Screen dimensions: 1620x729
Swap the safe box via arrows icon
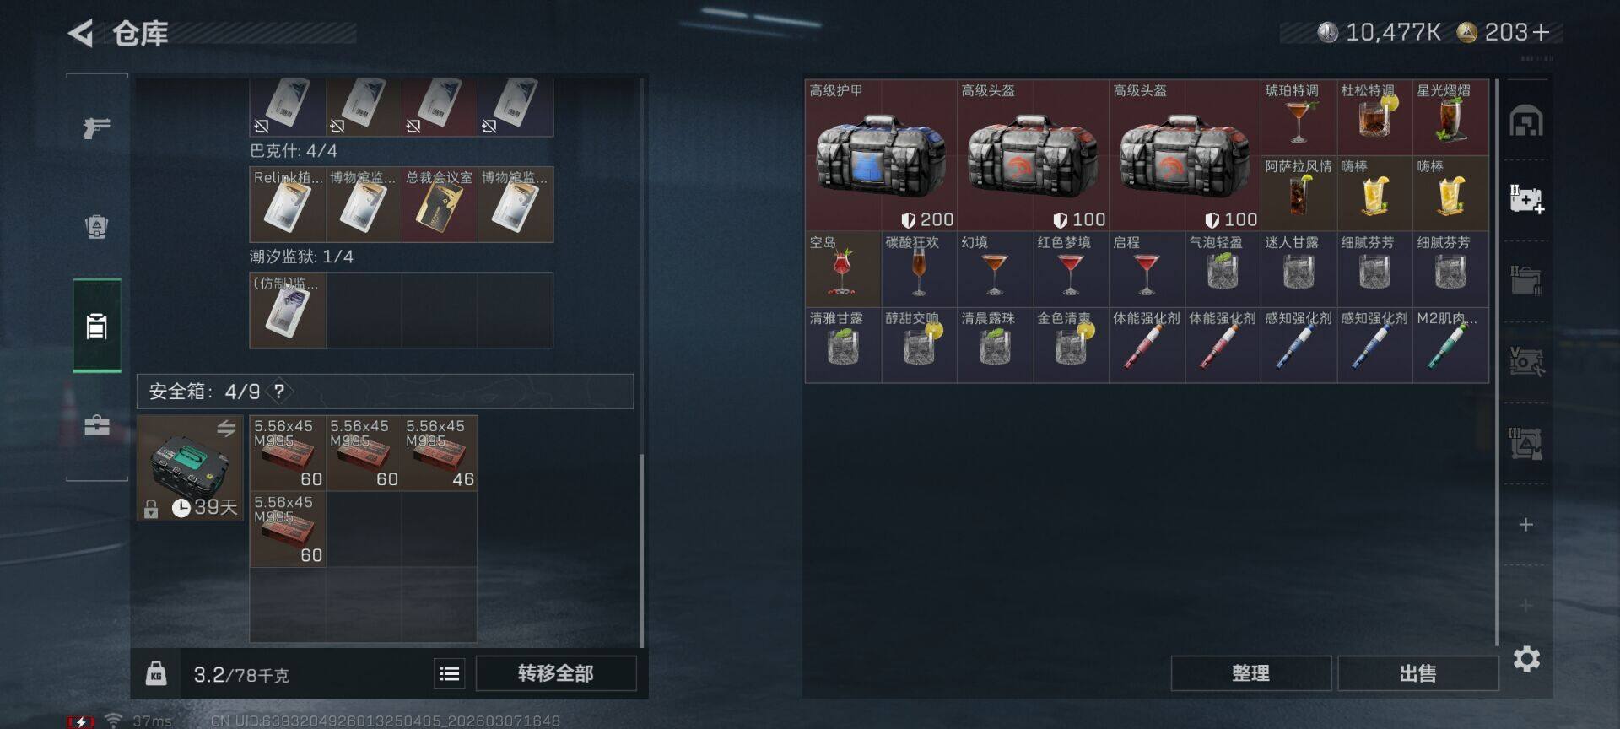click(x=226, y=429)
